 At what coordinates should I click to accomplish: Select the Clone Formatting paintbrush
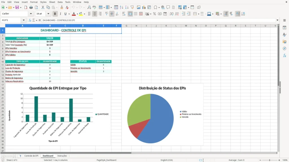(x=62, y=7)
